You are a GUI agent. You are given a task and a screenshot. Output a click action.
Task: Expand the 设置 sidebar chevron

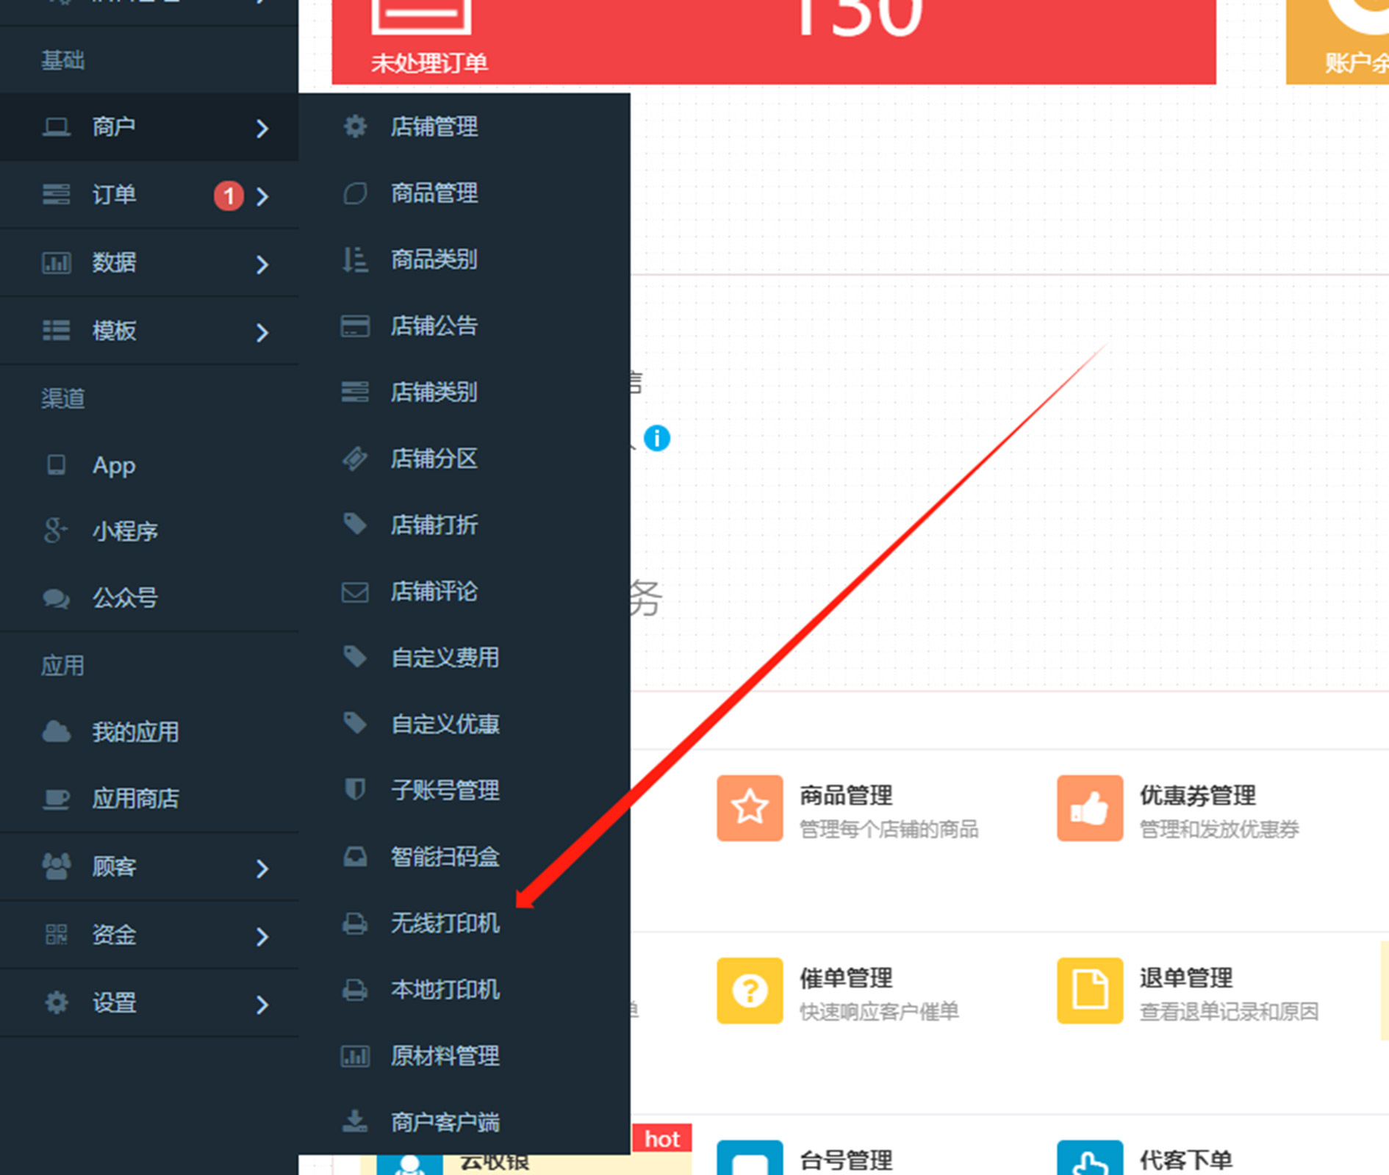[x=262, y=1004]
